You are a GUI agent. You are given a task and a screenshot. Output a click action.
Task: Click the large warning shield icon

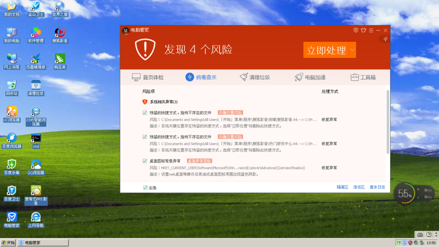145,49
